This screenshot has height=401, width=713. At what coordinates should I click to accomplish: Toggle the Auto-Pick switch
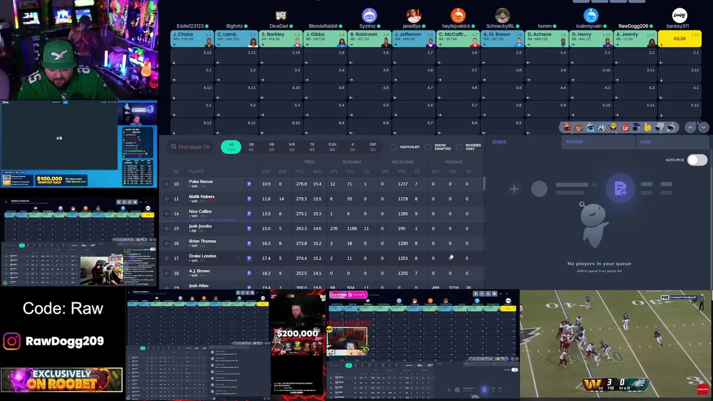[696, 160]
